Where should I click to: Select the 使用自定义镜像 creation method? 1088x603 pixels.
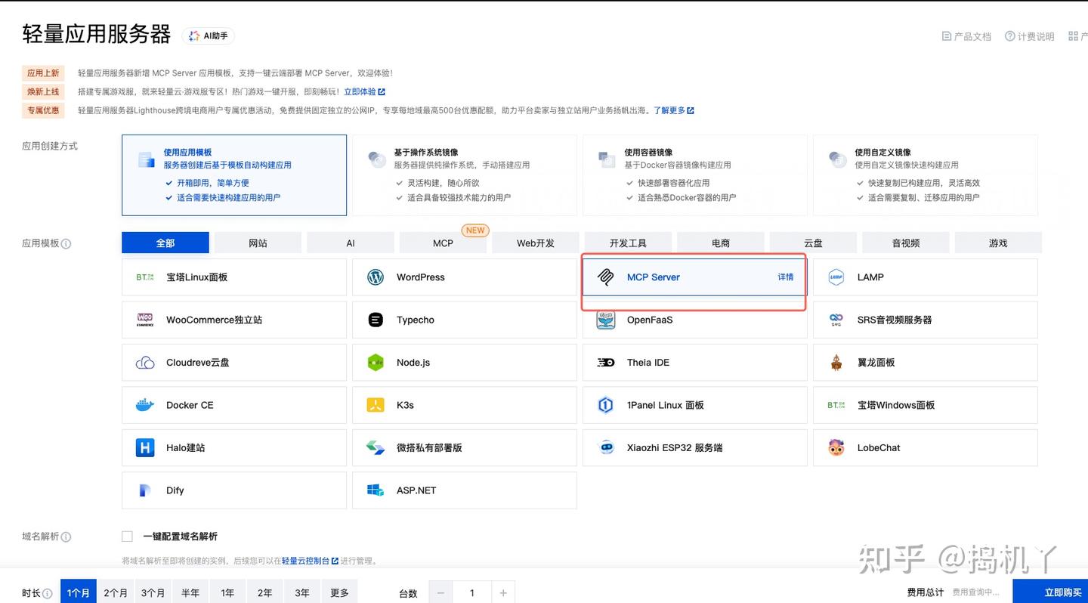[926, 175]
